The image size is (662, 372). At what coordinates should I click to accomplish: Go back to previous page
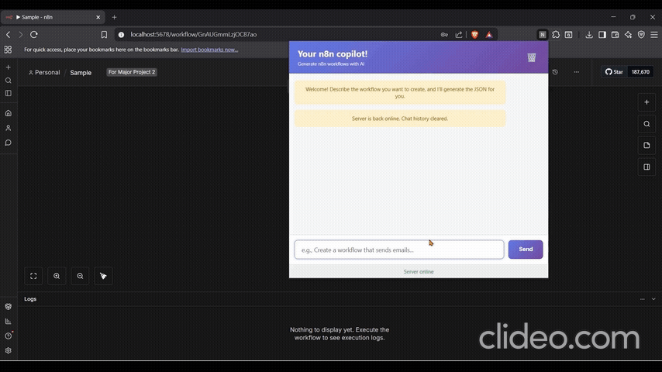[x=8, y=35]
